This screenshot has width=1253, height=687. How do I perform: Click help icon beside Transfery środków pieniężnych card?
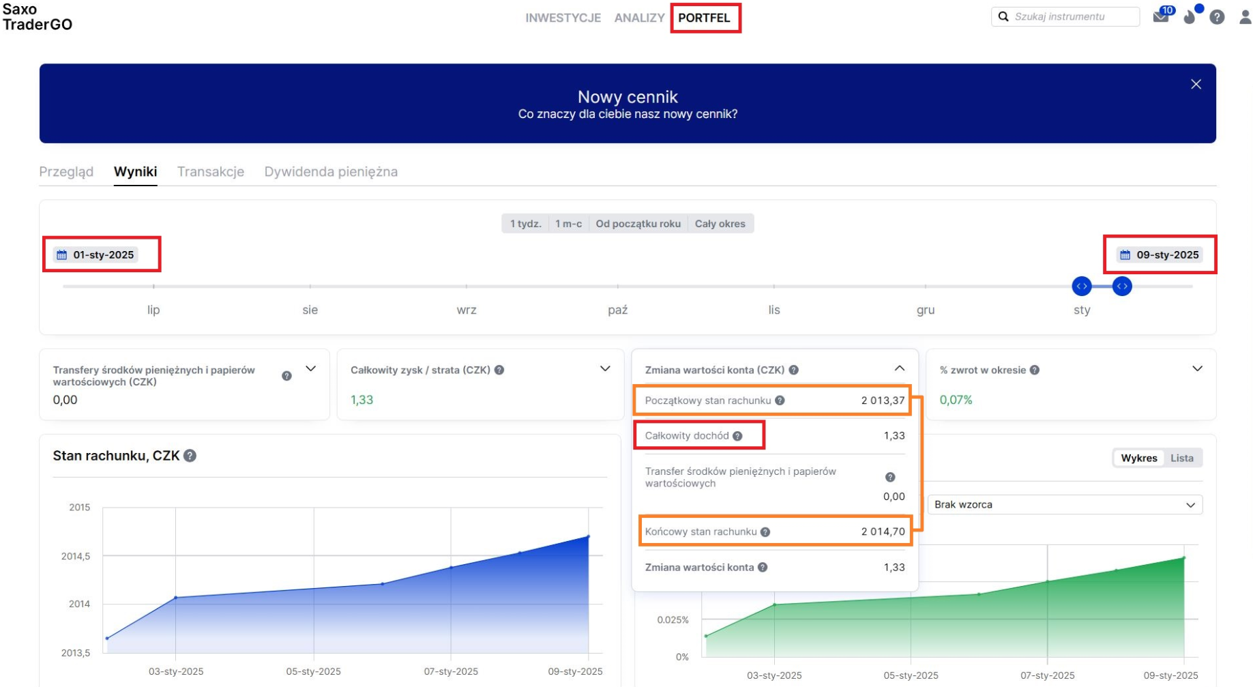tap(286, 376)
